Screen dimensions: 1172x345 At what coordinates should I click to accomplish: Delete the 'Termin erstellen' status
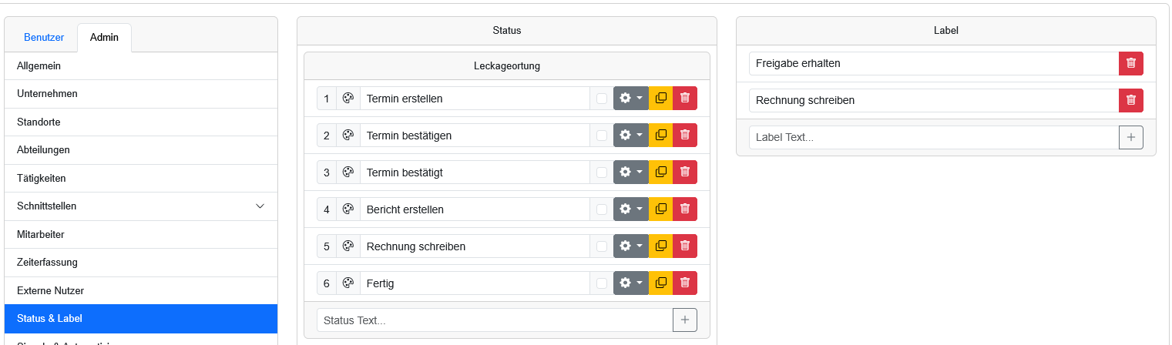point(685,99)
